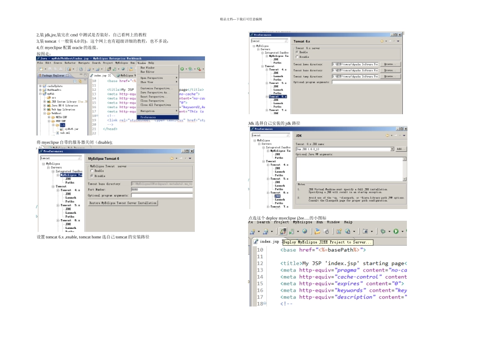The image size is (482, 341).
Task: Click the Link with Editor icon in Package Explorer
Action: 80,81
